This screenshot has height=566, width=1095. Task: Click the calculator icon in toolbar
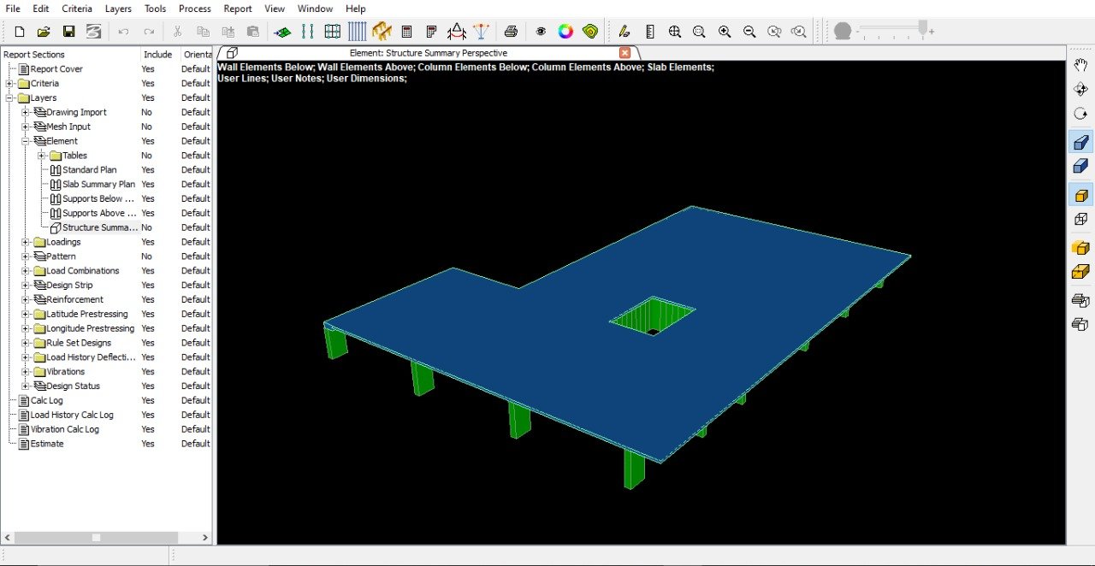tap(406, 32)
